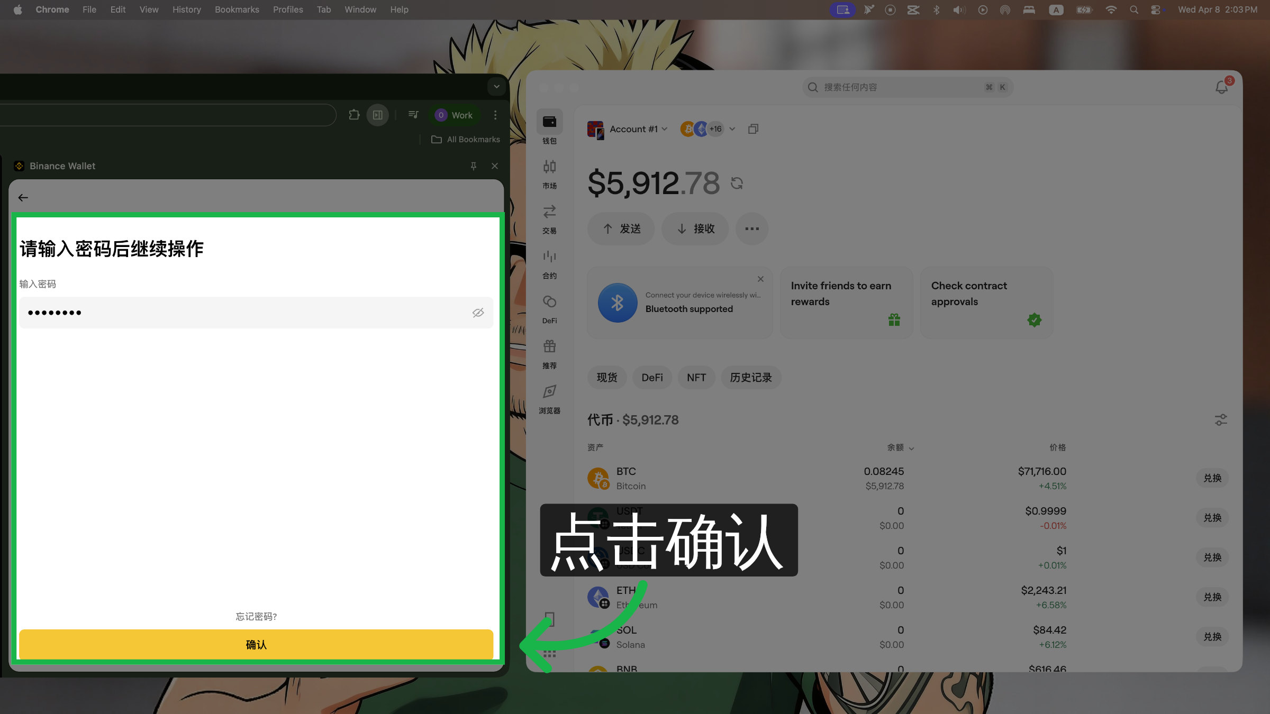Expand the tab search chevron in Chrome
This screenshot has width=1270, height=714.
[x=496, y=86]
